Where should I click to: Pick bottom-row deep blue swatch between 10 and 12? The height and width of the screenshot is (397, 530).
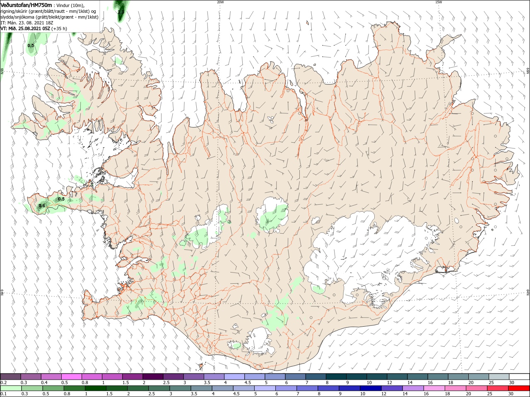[371, 388]
